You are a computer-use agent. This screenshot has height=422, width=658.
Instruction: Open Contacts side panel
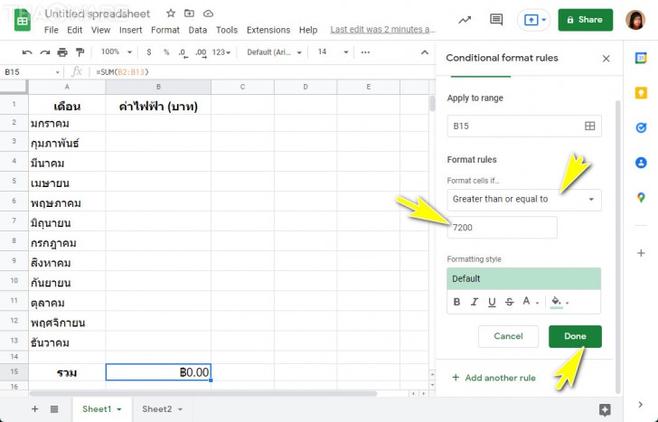641,163
